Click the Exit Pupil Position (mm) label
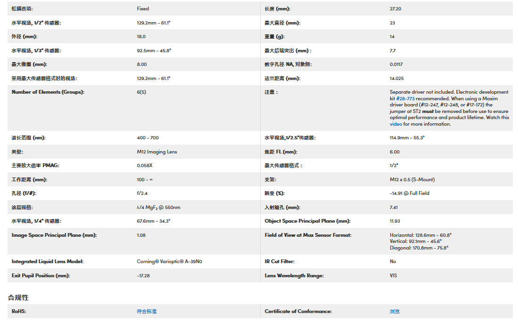518x330 pixels. (41, 275)
